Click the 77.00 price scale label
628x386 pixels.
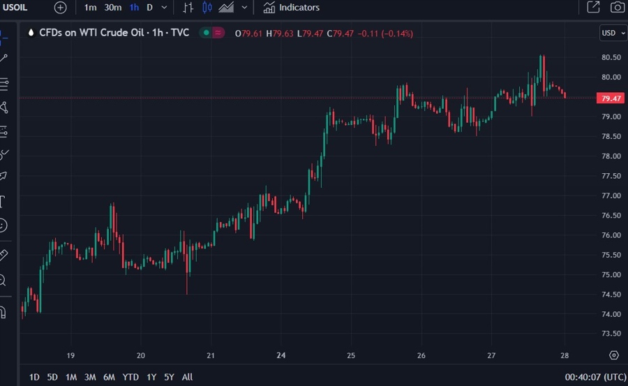click(611, 195)
